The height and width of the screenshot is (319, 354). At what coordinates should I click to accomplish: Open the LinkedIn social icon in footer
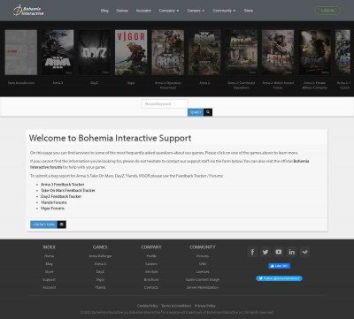(292, 252)
